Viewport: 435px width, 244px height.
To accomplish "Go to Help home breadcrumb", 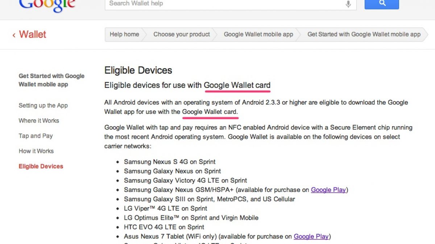I will pos(124,34).
